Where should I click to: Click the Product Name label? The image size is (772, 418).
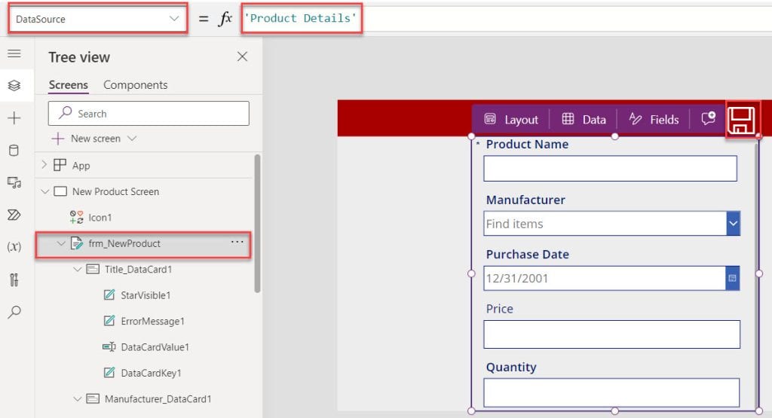pyautogui.click(x=527, y=144)
